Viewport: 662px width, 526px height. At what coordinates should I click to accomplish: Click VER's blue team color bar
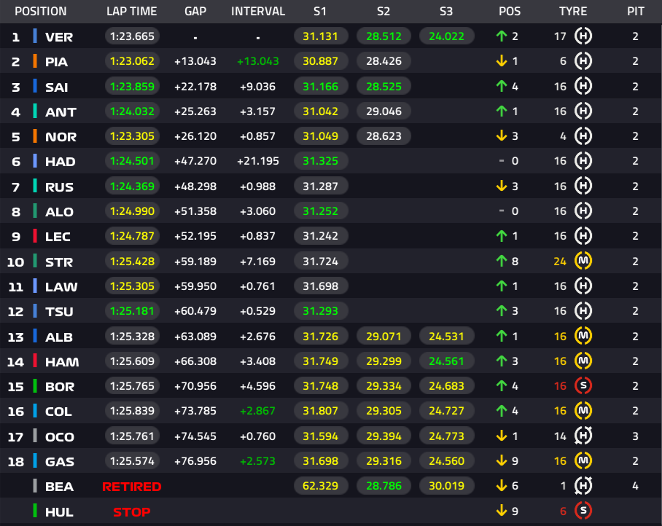point(35,36)
